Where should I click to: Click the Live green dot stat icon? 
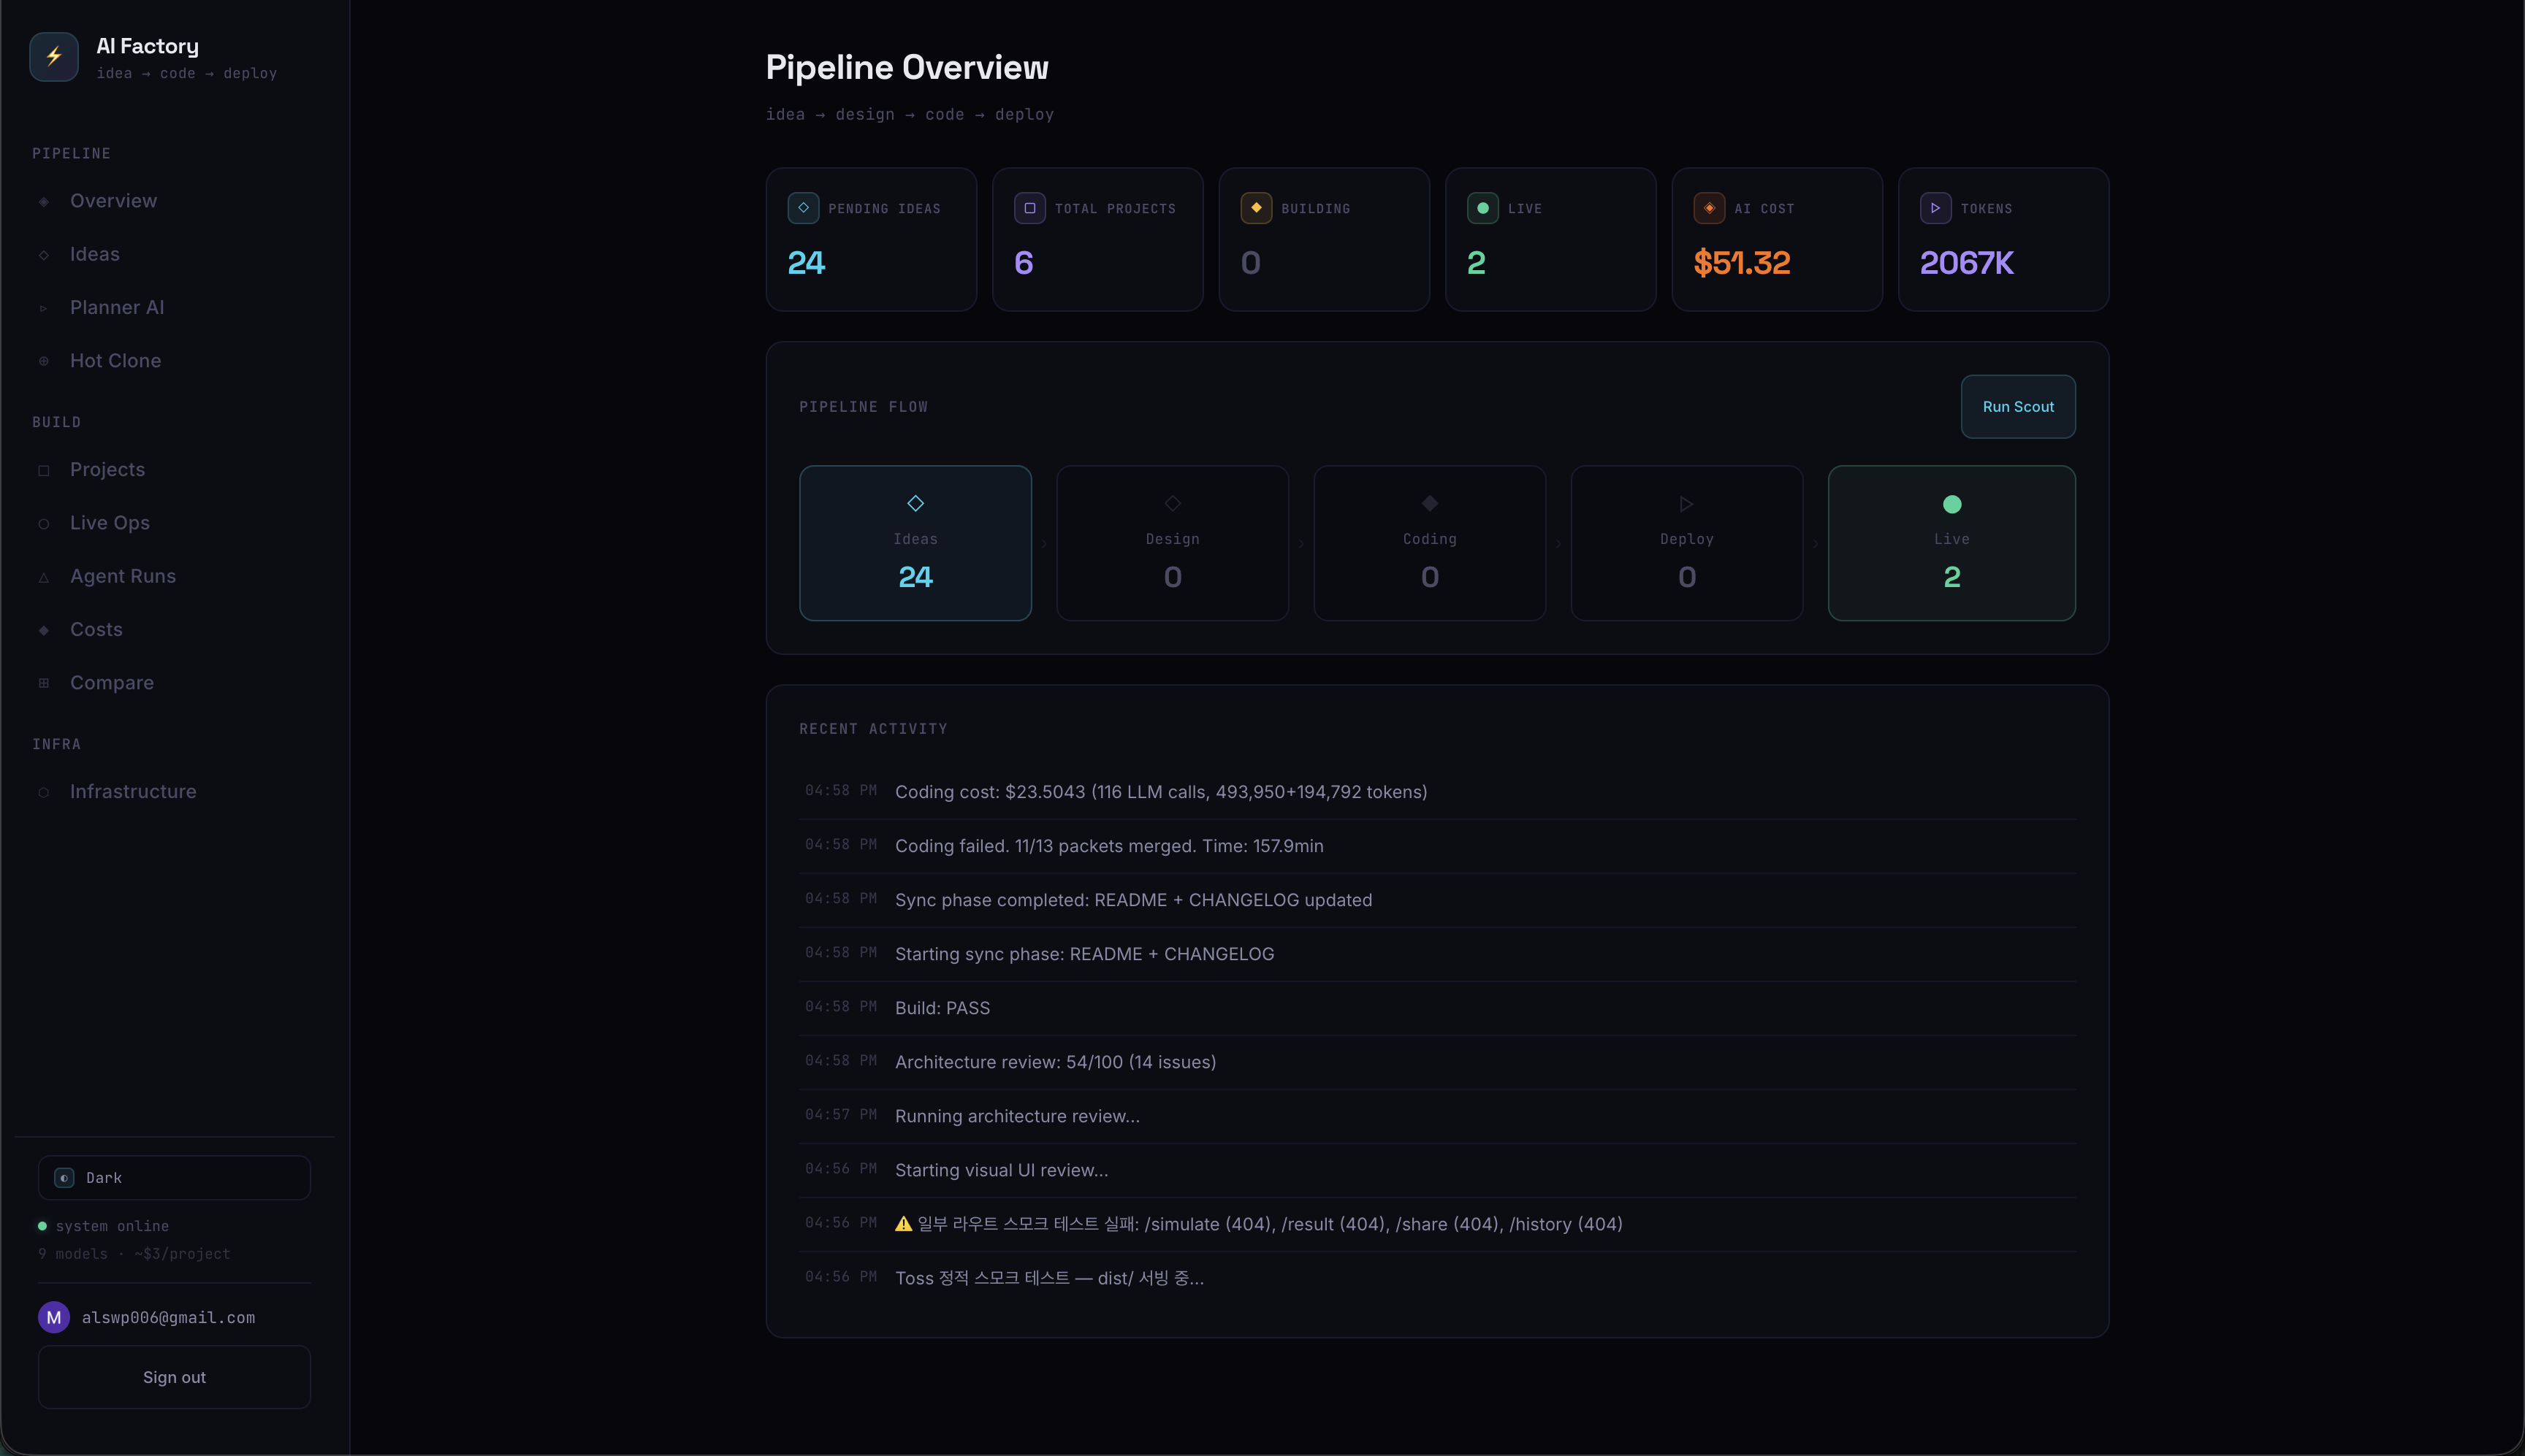click(1482, 208)
